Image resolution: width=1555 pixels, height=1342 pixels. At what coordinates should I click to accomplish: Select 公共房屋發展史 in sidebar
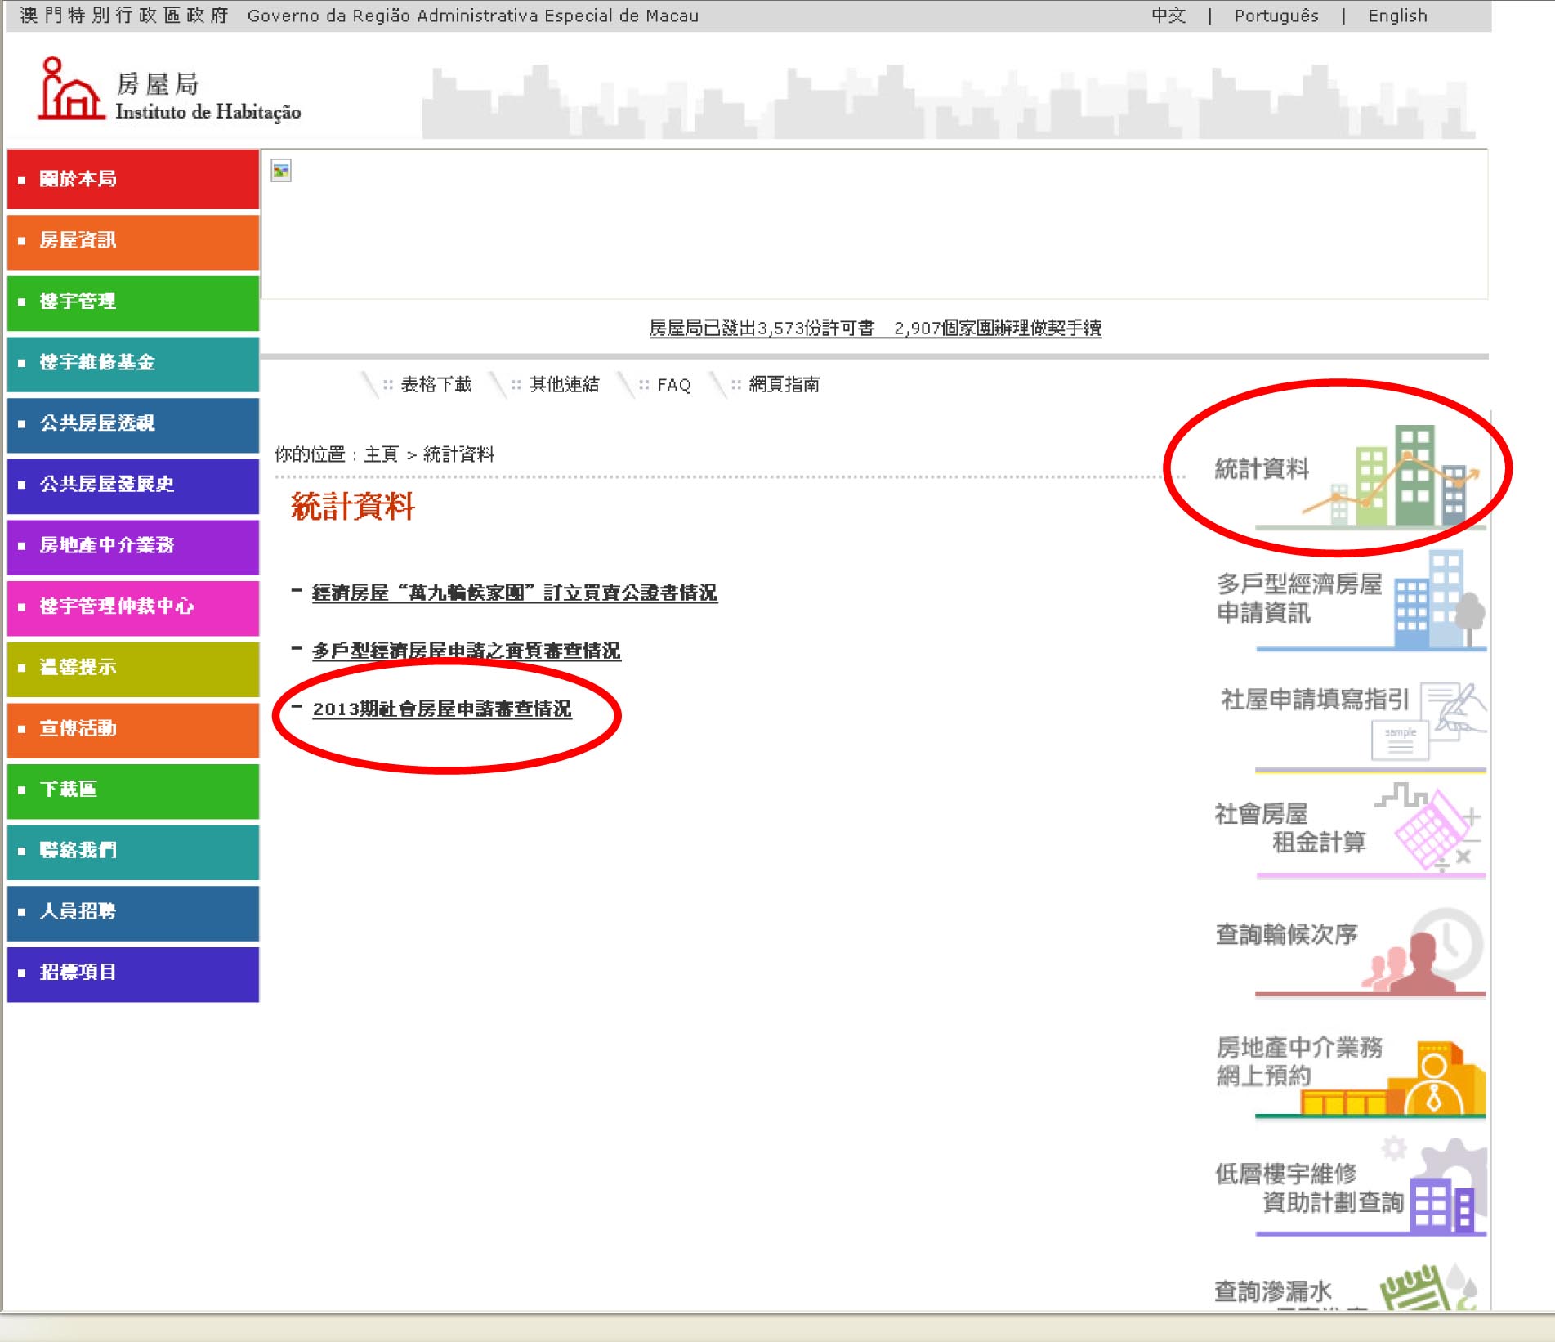click(x=133, y=485)
